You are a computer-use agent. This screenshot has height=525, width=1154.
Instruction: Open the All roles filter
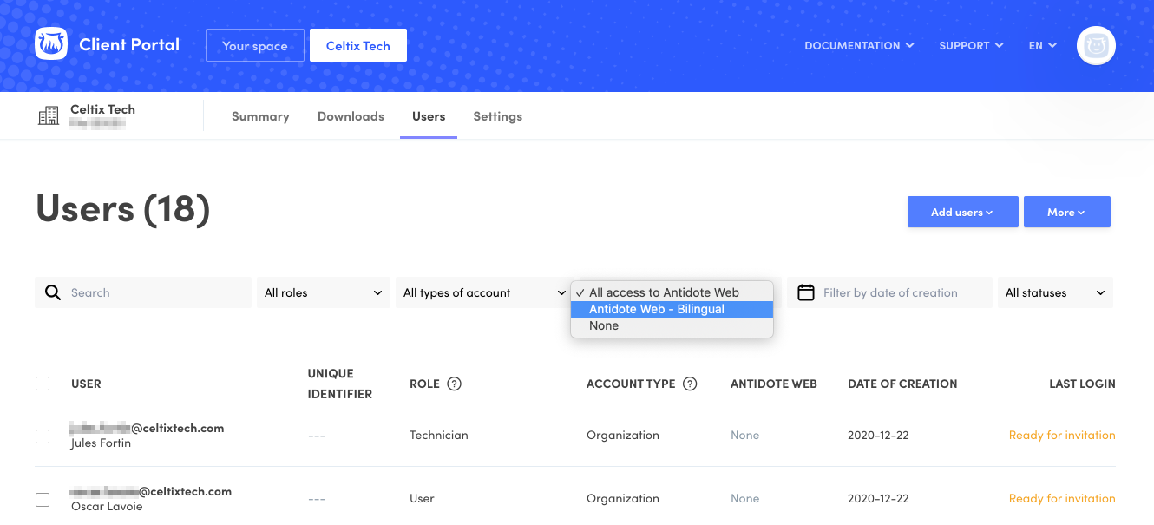[323, 292]
